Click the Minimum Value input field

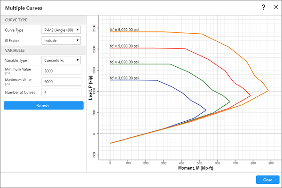pos(61,71)
